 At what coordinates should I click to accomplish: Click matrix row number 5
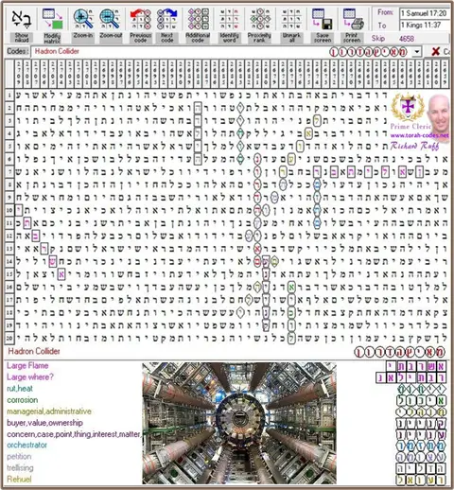point(9,146)
